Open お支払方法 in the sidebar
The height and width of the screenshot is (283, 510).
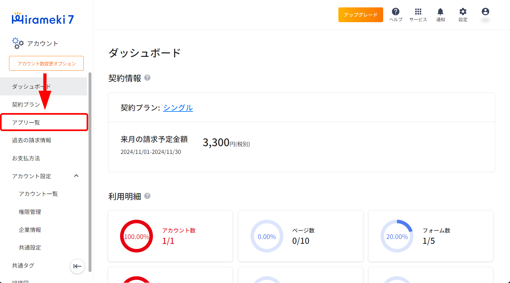(x=26, y=158)
